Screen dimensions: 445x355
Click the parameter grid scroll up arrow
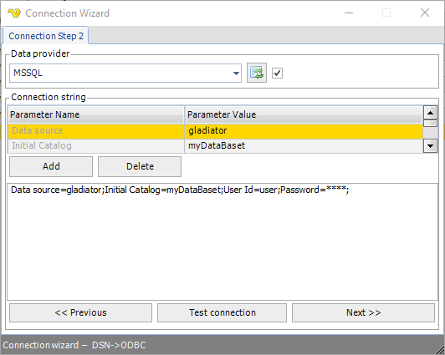(430, 113)
